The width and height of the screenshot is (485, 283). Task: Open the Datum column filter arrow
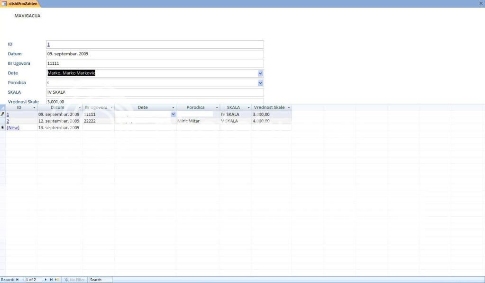tap(80, 108)
